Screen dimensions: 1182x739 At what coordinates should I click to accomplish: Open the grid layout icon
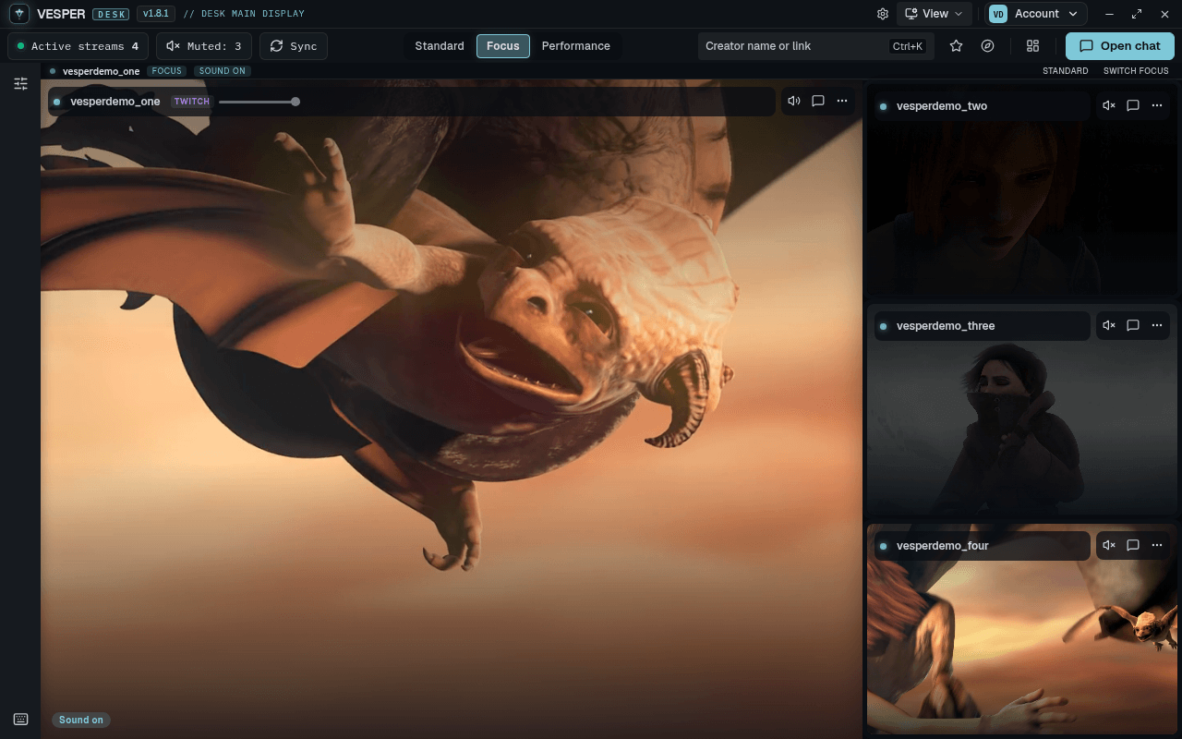coord(1033,46)
